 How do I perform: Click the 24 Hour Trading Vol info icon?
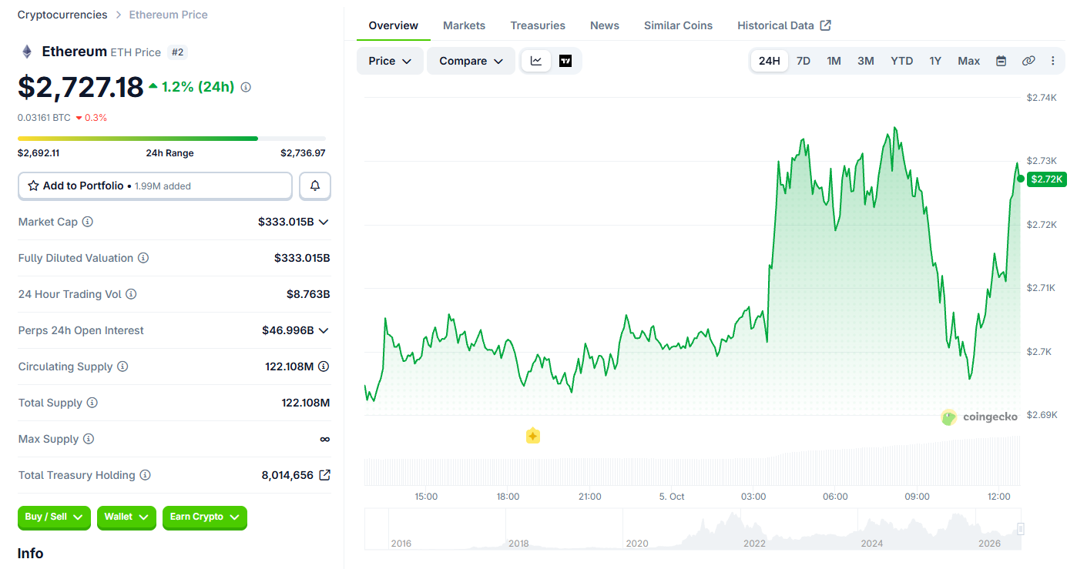coord(131,294)
